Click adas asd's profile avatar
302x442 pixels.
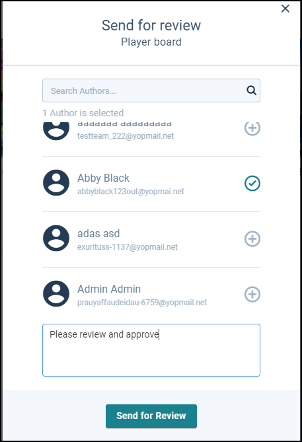pyautogui.click(x=56, y=239)
